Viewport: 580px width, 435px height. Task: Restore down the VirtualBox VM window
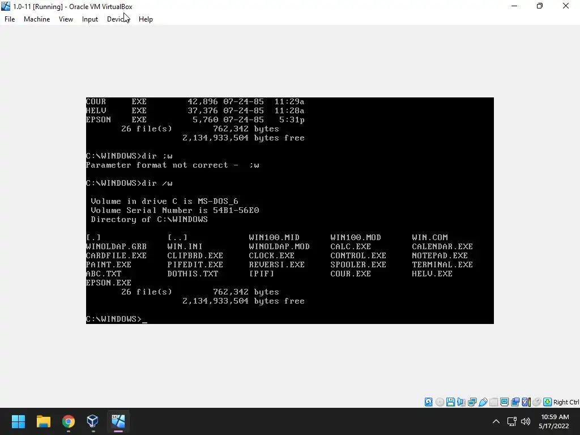(540, 6)
